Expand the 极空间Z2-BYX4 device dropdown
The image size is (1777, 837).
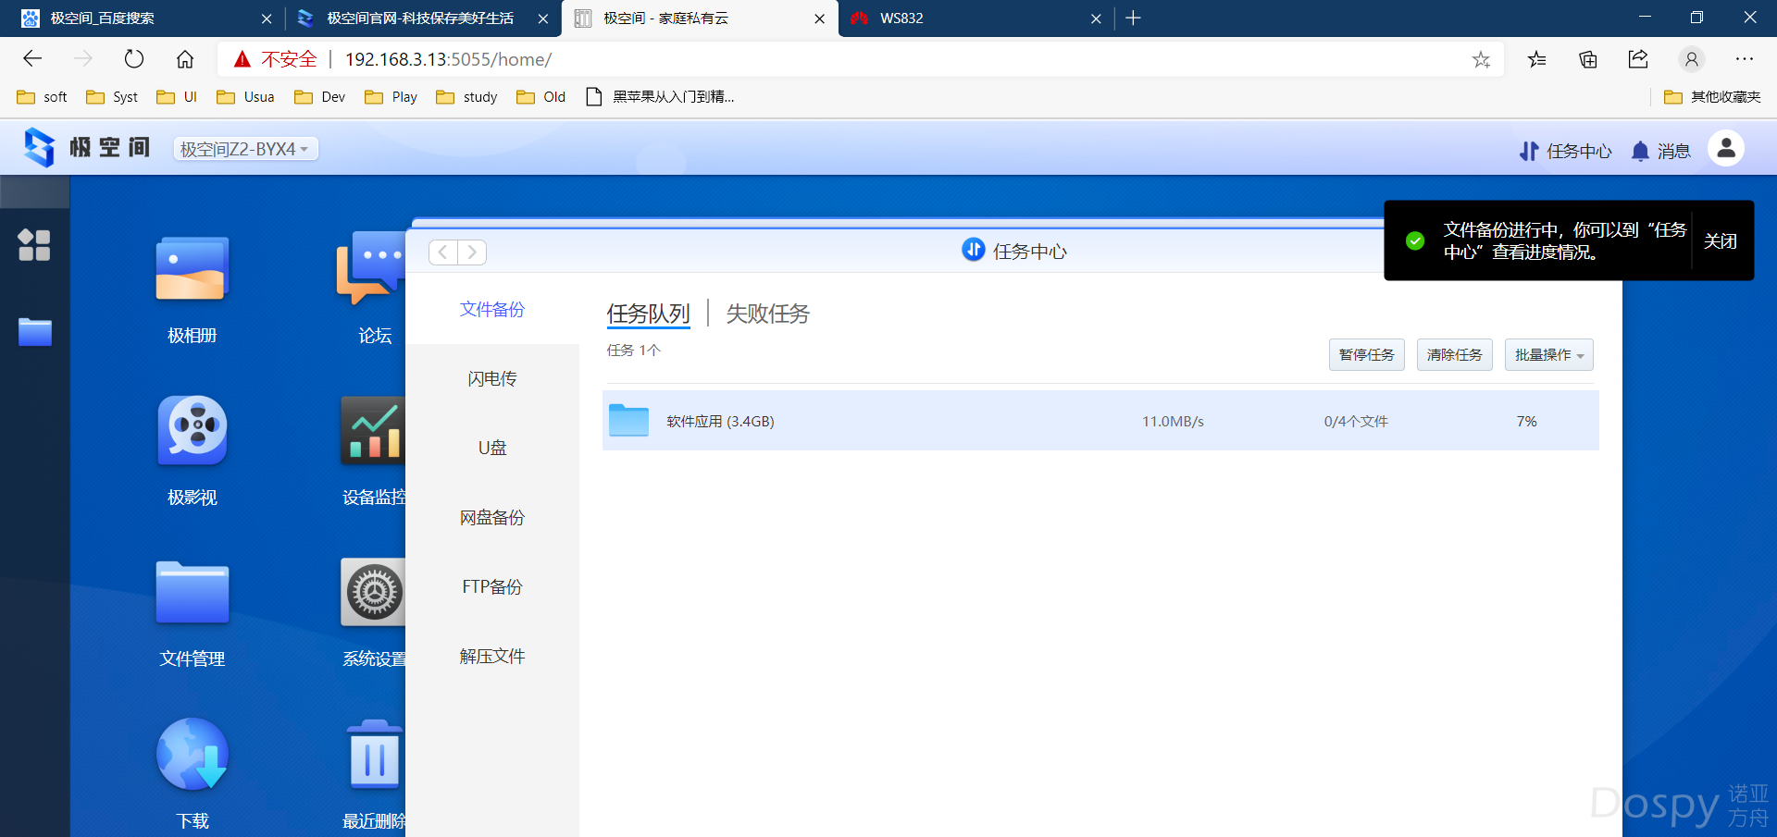point(245,149)
